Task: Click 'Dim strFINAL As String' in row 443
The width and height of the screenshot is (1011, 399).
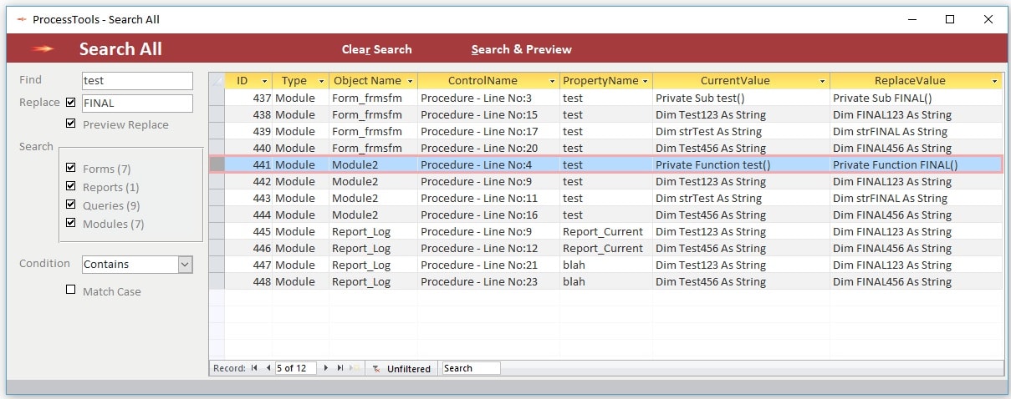Action: coord(916,198)
